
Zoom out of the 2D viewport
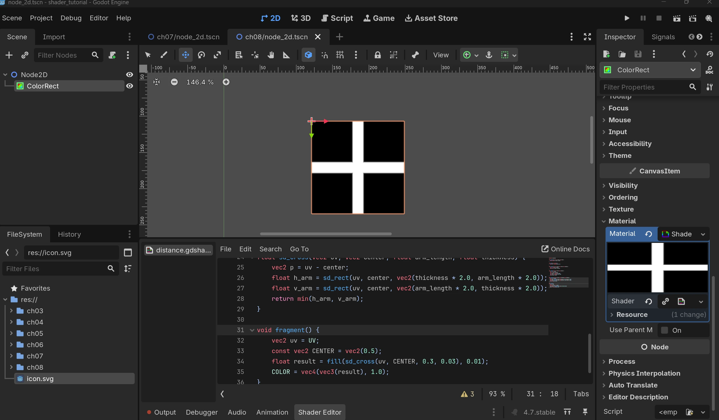click(x=174, y=82)
